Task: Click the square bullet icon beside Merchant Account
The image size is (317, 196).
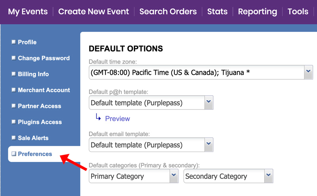Action: pos(14,90)
